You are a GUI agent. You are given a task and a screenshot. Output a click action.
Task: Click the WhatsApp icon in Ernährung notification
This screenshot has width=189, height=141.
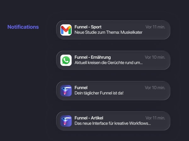(x=66, y=60)
